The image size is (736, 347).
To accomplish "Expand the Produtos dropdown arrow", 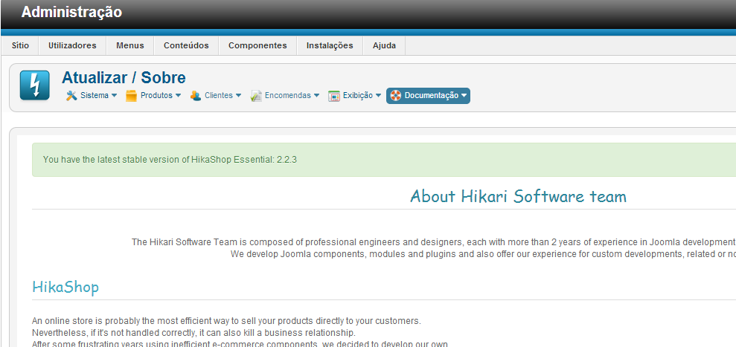I will 178,96.
